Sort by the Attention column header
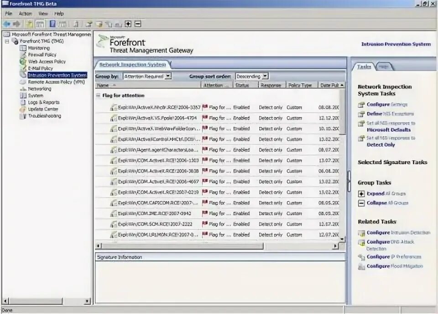Viewport: 438px width, 314px height. pos(217,85)
